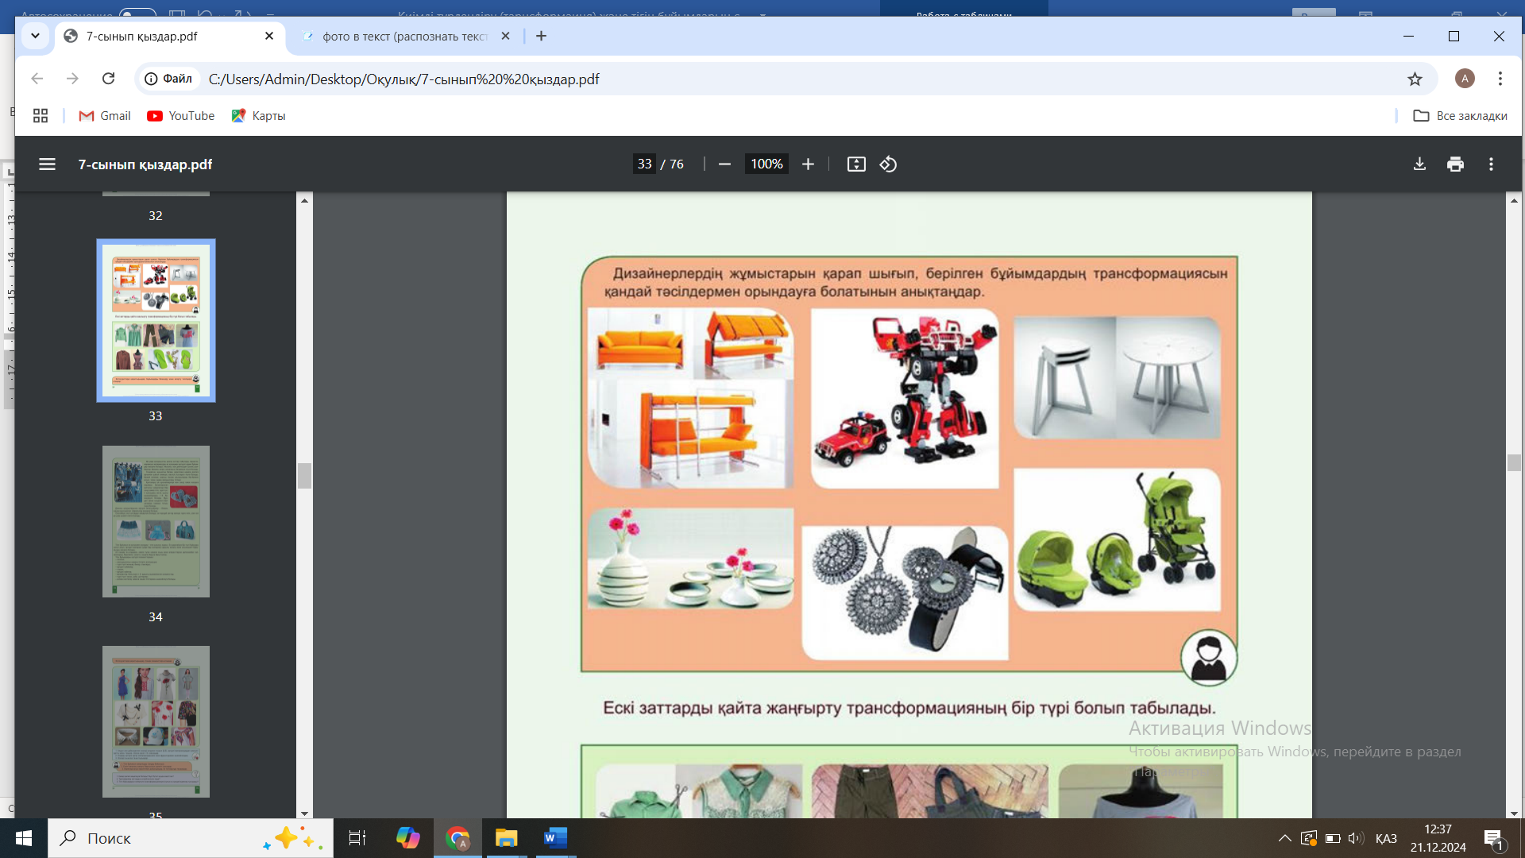
Task: Open a new browser tab
Action: (541, 37)
